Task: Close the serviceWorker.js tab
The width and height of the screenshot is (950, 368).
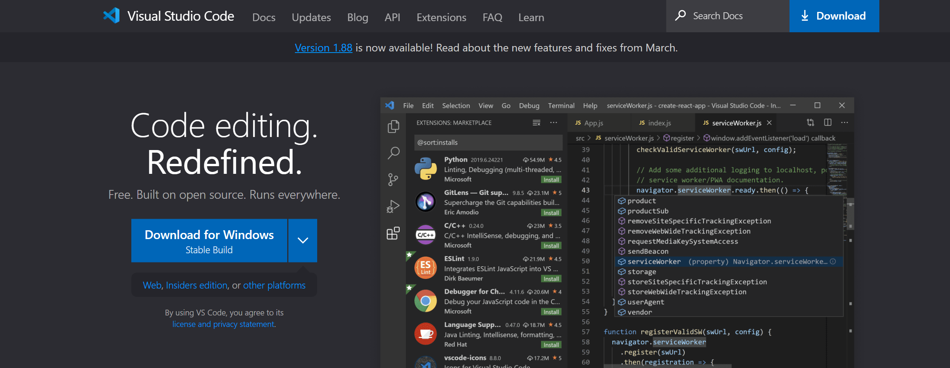Action: click(769, 123)
